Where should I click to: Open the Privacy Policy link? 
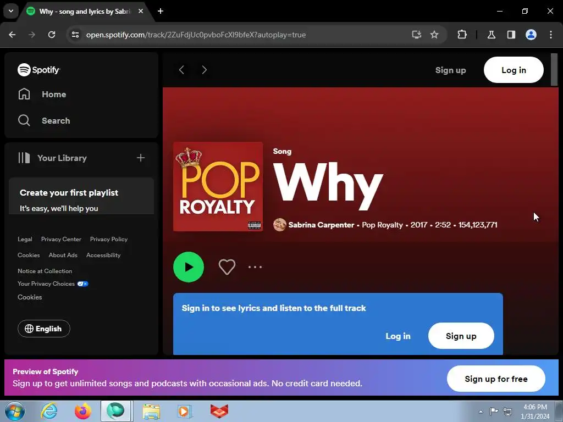(x=109, y=240)
